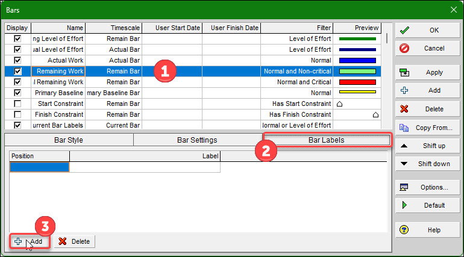Open Copy From dialog
Screen dimensions: 464x257
pos(427,128)
